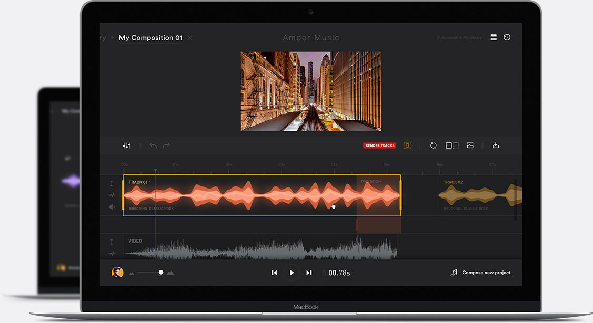Click the Amper Music logo text

[311, 38]
